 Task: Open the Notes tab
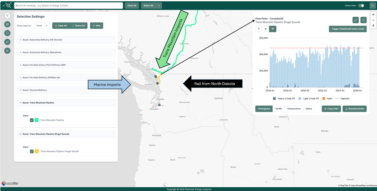pyautogui.click(x=309, y=109)
